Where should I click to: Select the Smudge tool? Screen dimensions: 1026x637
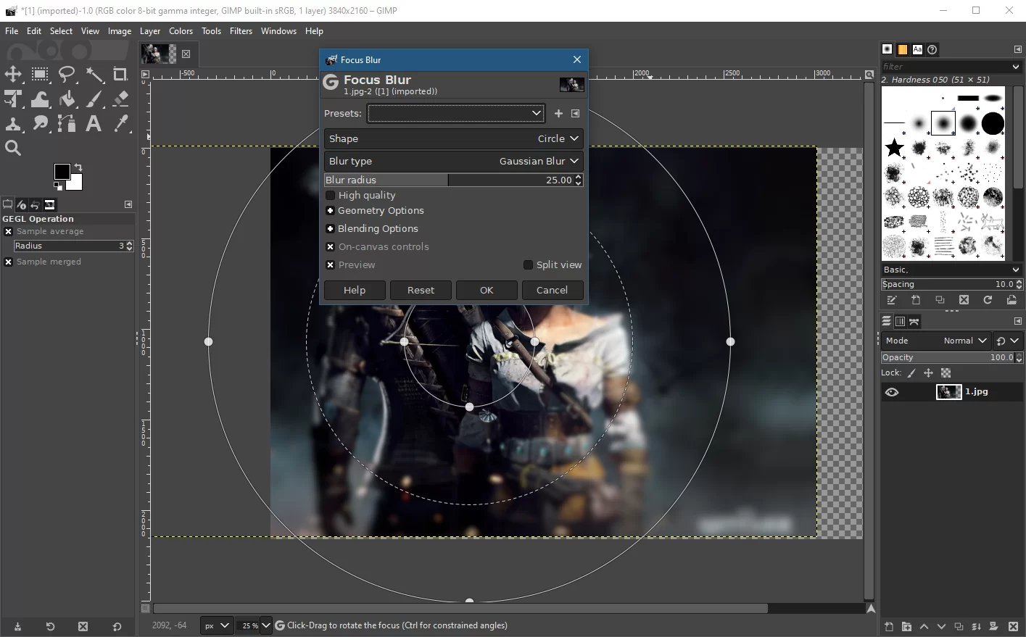pyautogui.click(x=40, y=124)
